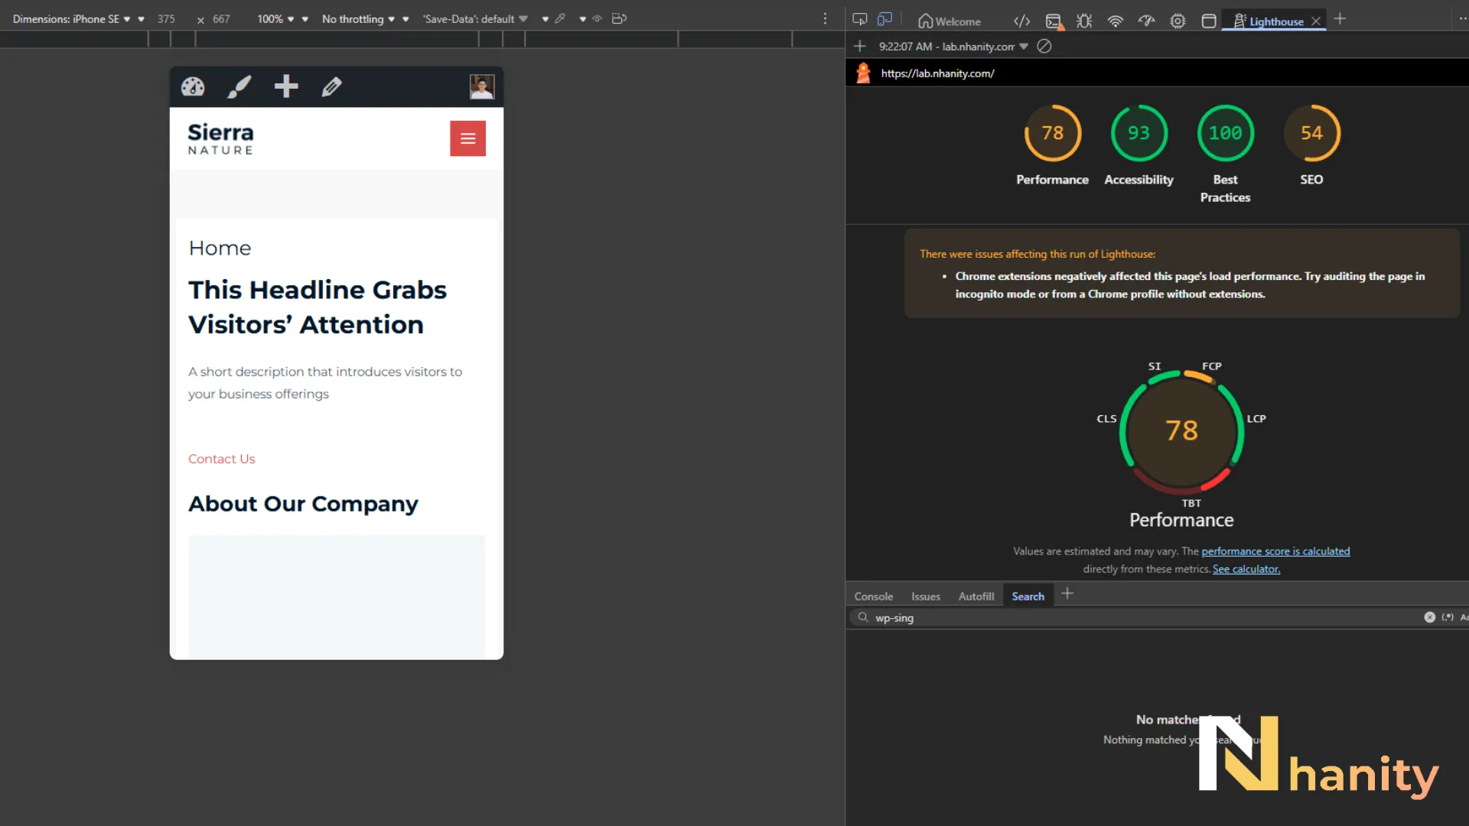Open the Network wifi icon panel

[1116, 21]
